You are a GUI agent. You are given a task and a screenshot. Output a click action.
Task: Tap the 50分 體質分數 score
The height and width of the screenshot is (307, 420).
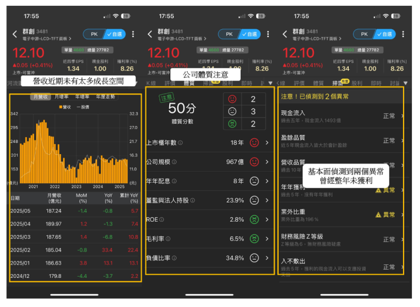pyautogui.click(x=182, y=108)
